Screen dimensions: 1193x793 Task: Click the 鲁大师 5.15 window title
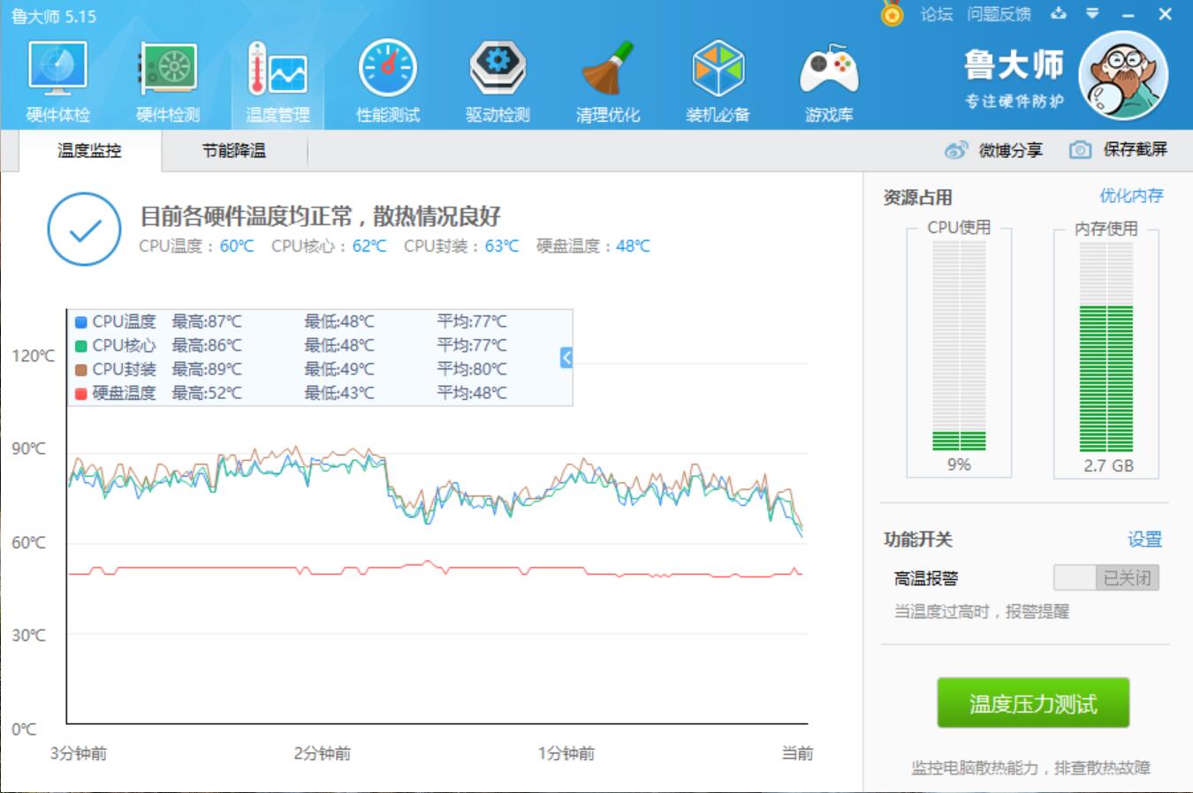click(x=54, y=16)
